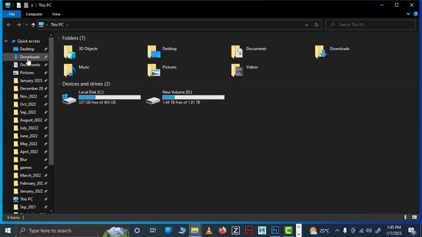
Task: Refresh the This PC view
Action: click(316, 25)
